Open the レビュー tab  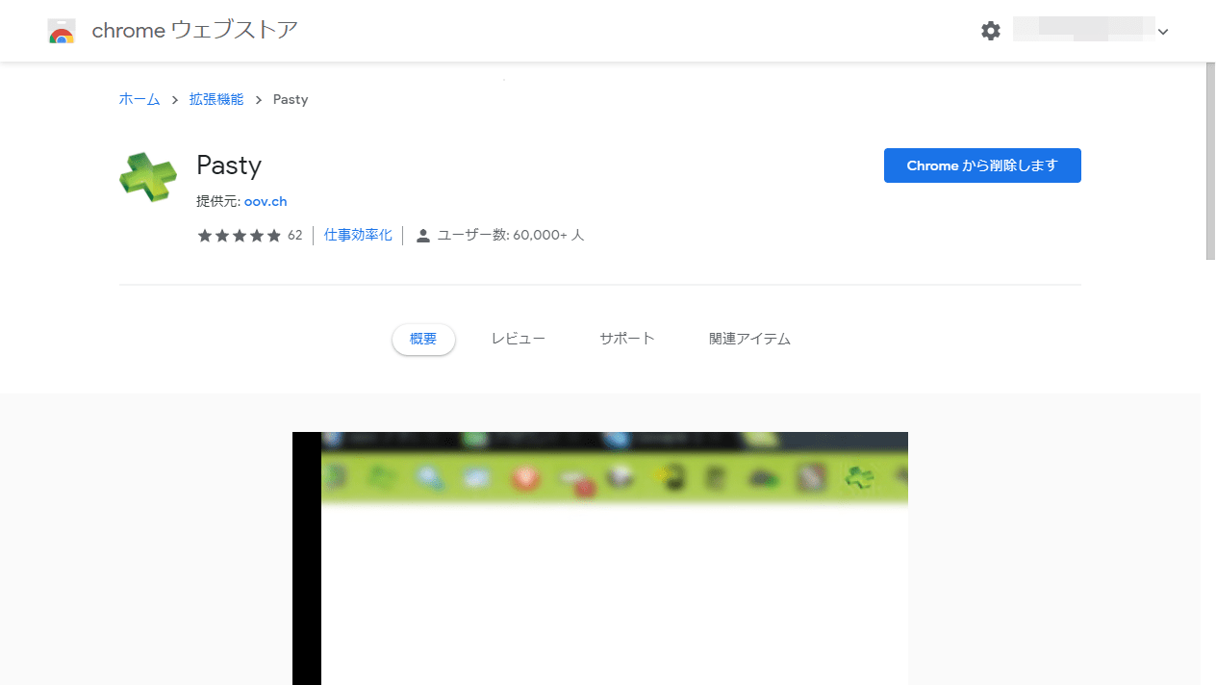click(519, 339)
